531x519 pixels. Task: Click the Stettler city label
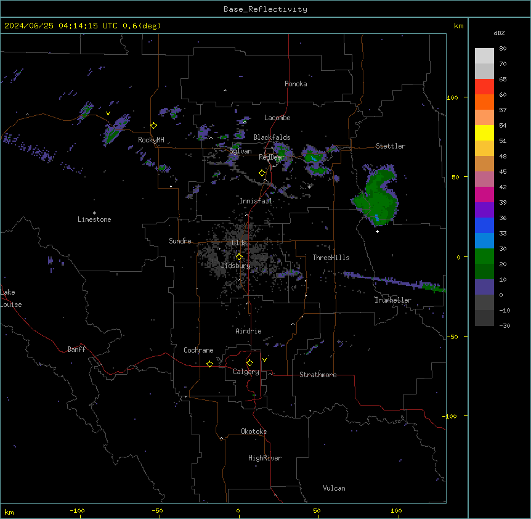pos(391,146)
